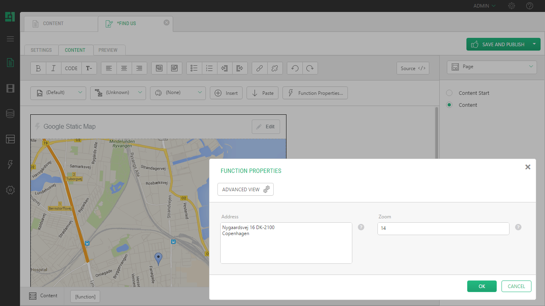Viewport: 545px width, 306px height.
Task: Click the undo arrow icon
Action: (x=295, y=68)
